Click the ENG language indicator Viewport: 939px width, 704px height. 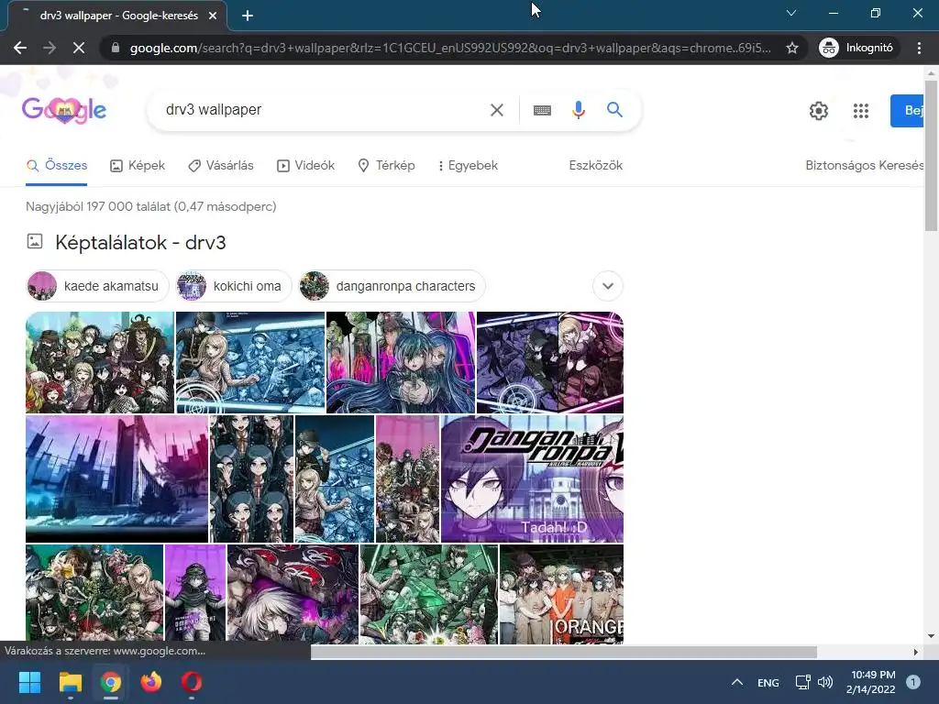[x=768, y=682]
